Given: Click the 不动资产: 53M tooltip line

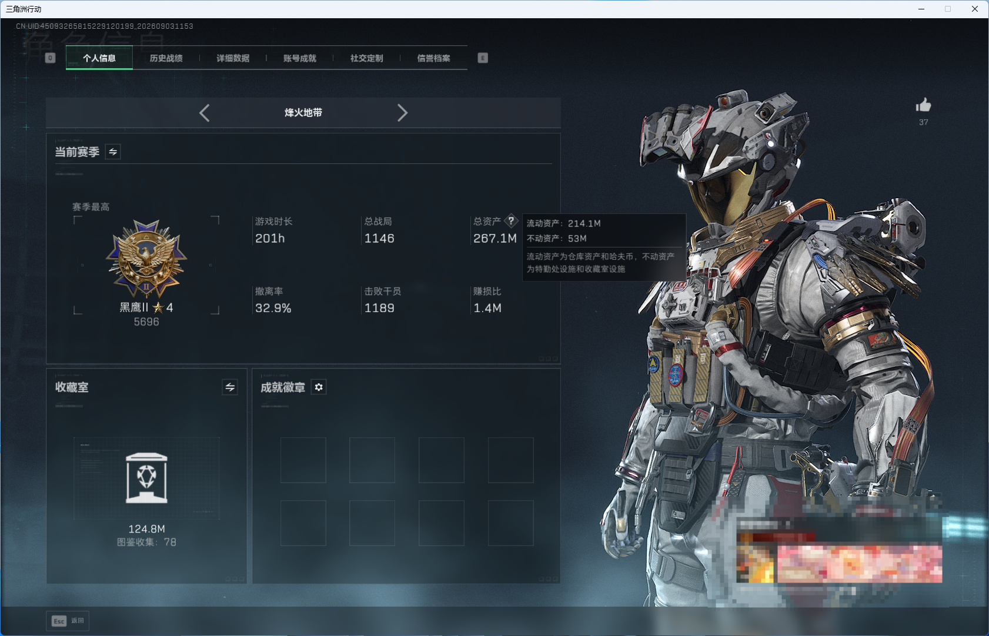Looking at the screenshot, I should (556, 239).
